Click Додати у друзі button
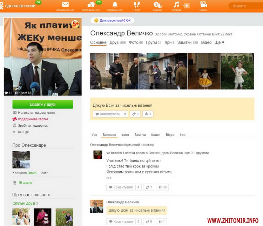Viewport: 263px width, 226px height. coord(42,104)
